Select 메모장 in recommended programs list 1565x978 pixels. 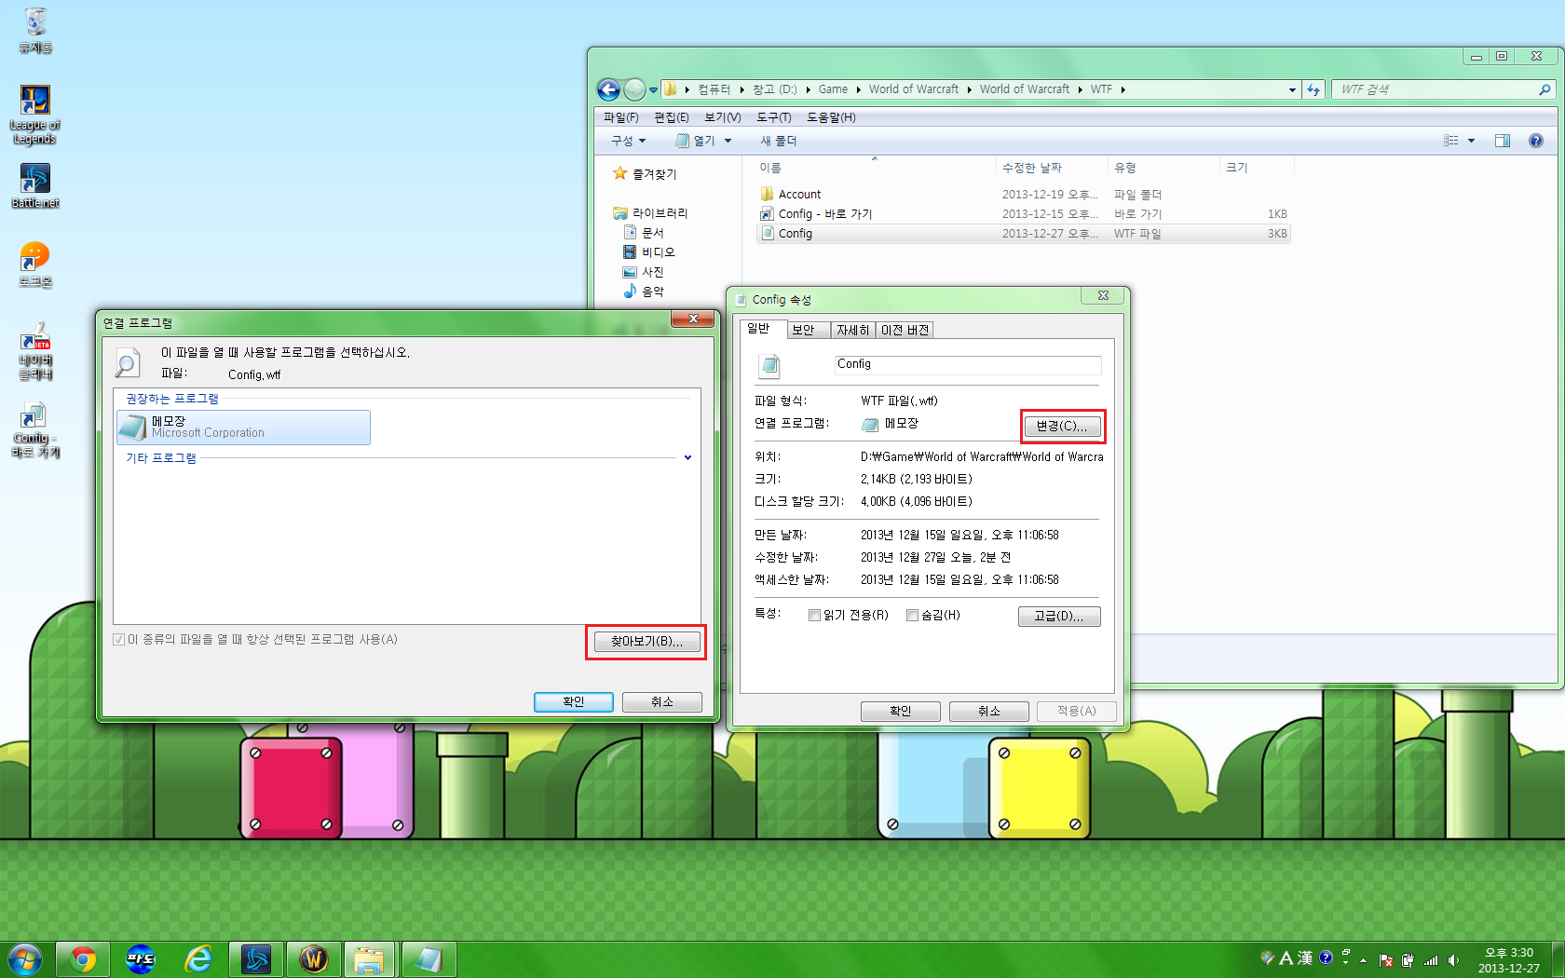243,427
